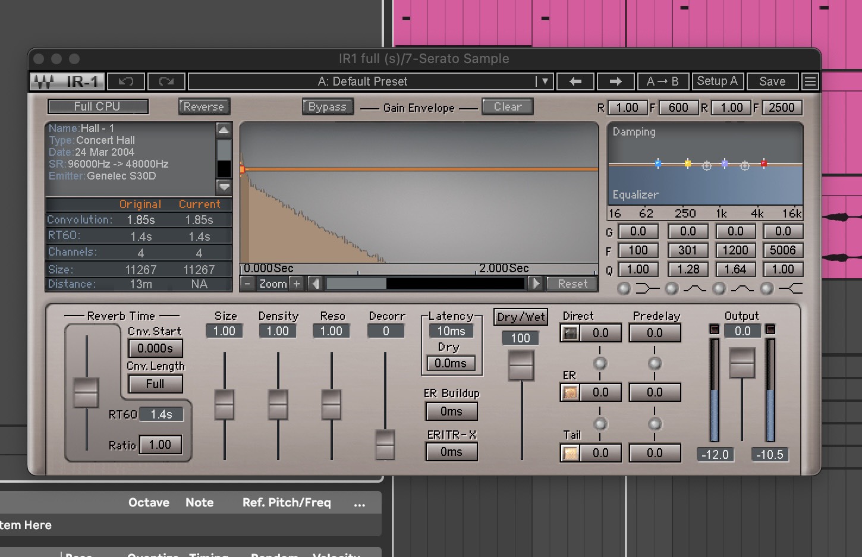This screenshot has height=557, width=862.
Task: Click the Dry/Wet slider handle
Action: click(x=521, y=364)
